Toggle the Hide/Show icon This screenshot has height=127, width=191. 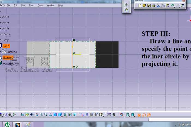(70, 114)
